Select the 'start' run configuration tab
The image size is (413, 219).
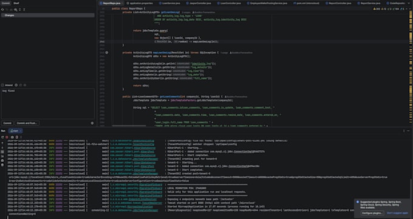coord(15,131)
